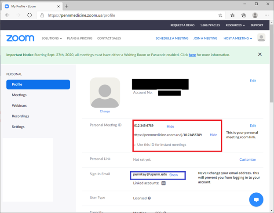
Task: Go back with the browser back arrow
Action: 7,15
